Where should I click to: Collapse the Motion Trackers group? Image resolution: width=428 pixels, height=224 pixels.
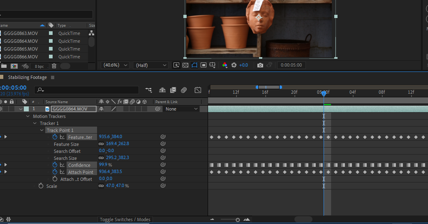tap(28, 116)
